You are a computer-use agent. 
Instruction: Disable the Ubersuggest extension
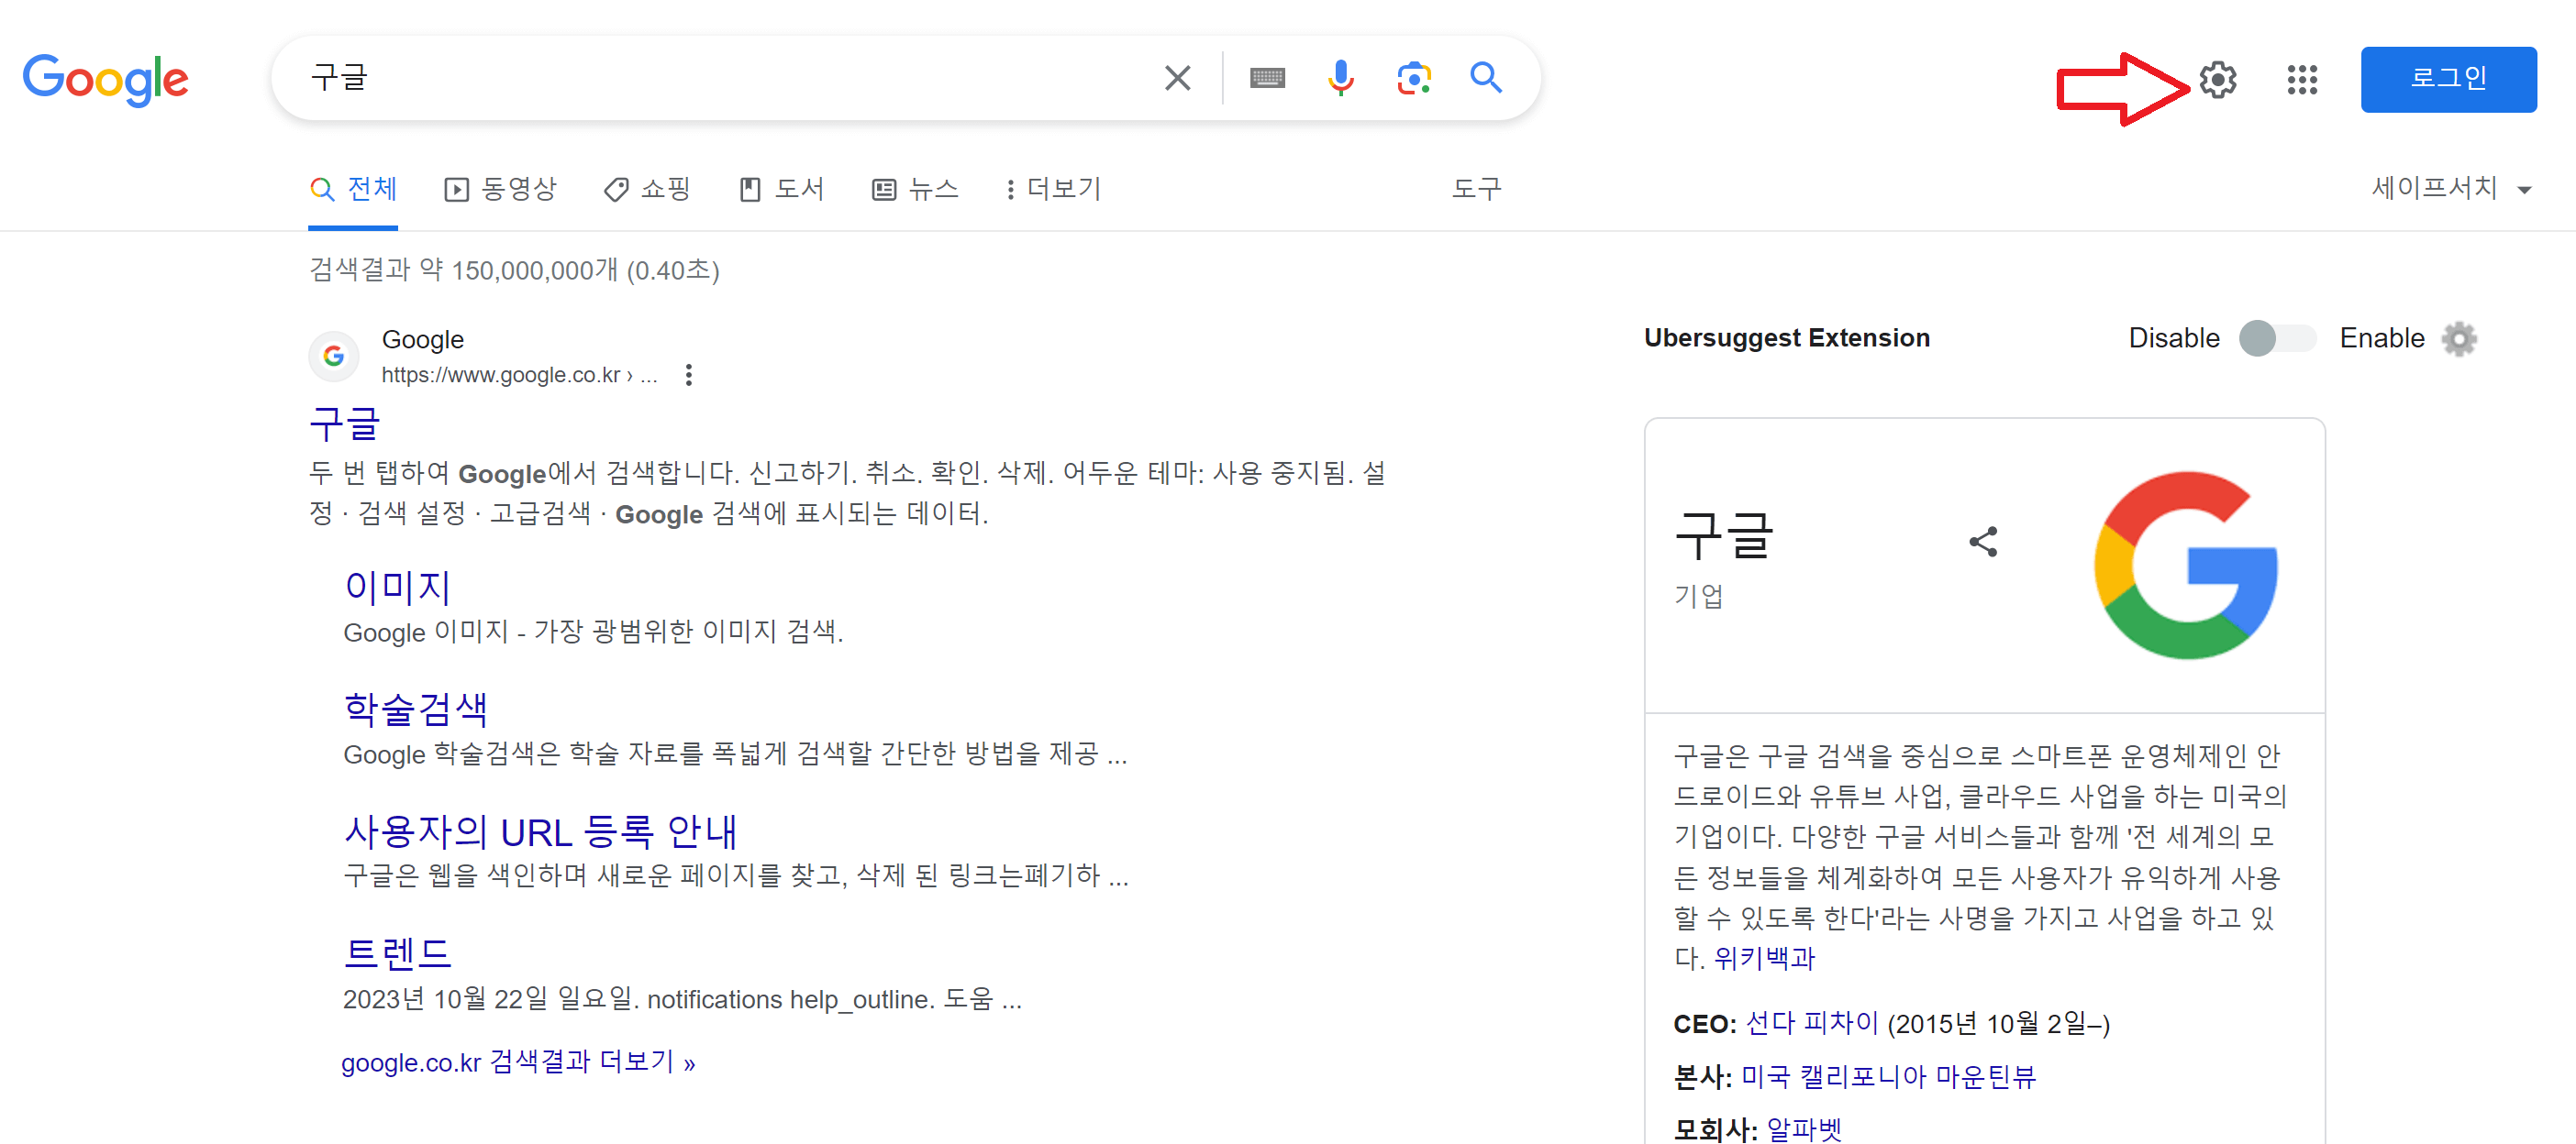click(2173, 338)
